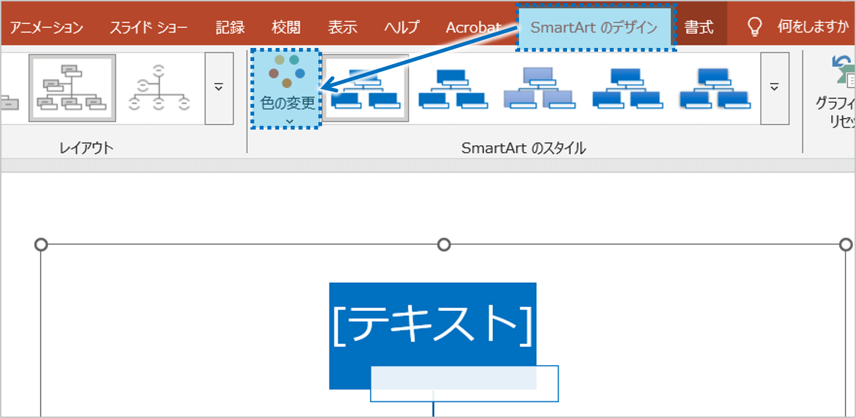Viewport: 856px width, 418px height.
Task: Select the organization chart layout thumbnail
Action: coord(72,88)
